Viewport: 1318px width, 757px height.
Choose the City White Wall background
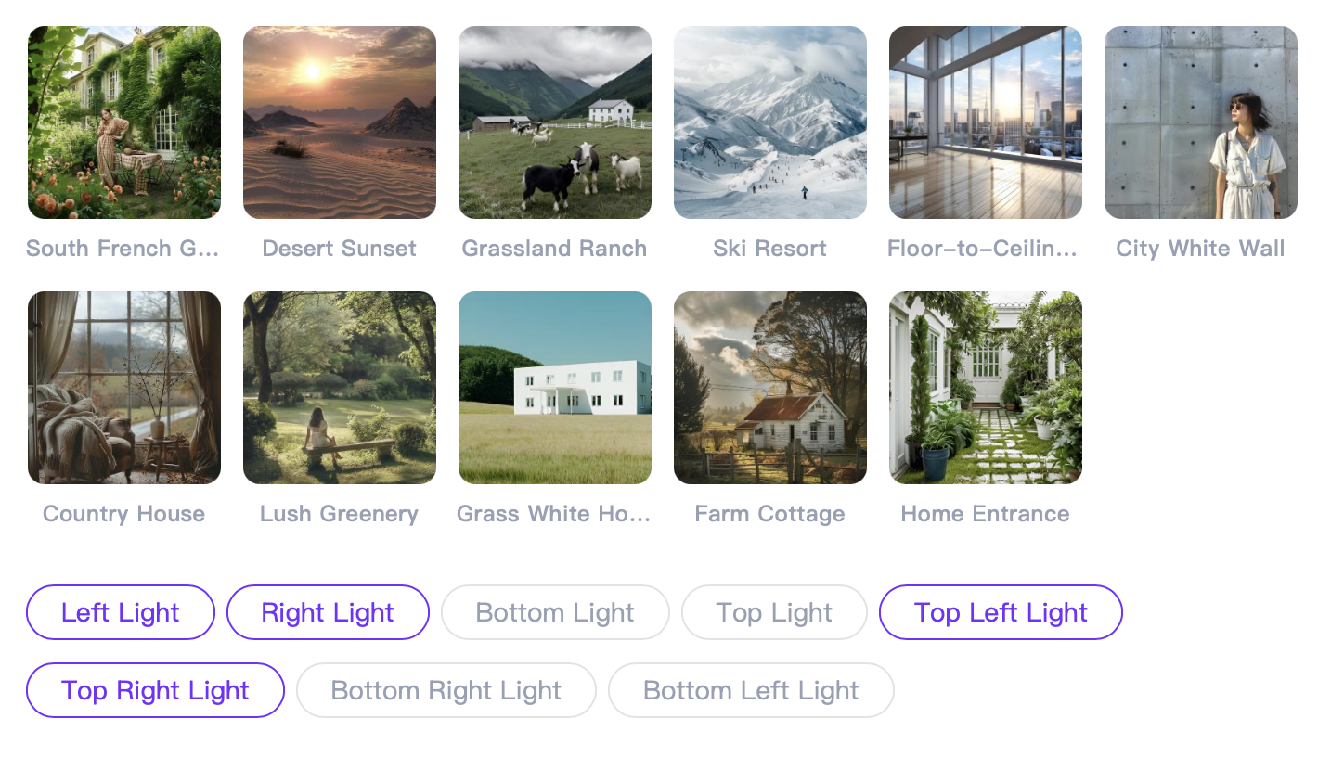pyautogui.click(x=1200, y=122)
